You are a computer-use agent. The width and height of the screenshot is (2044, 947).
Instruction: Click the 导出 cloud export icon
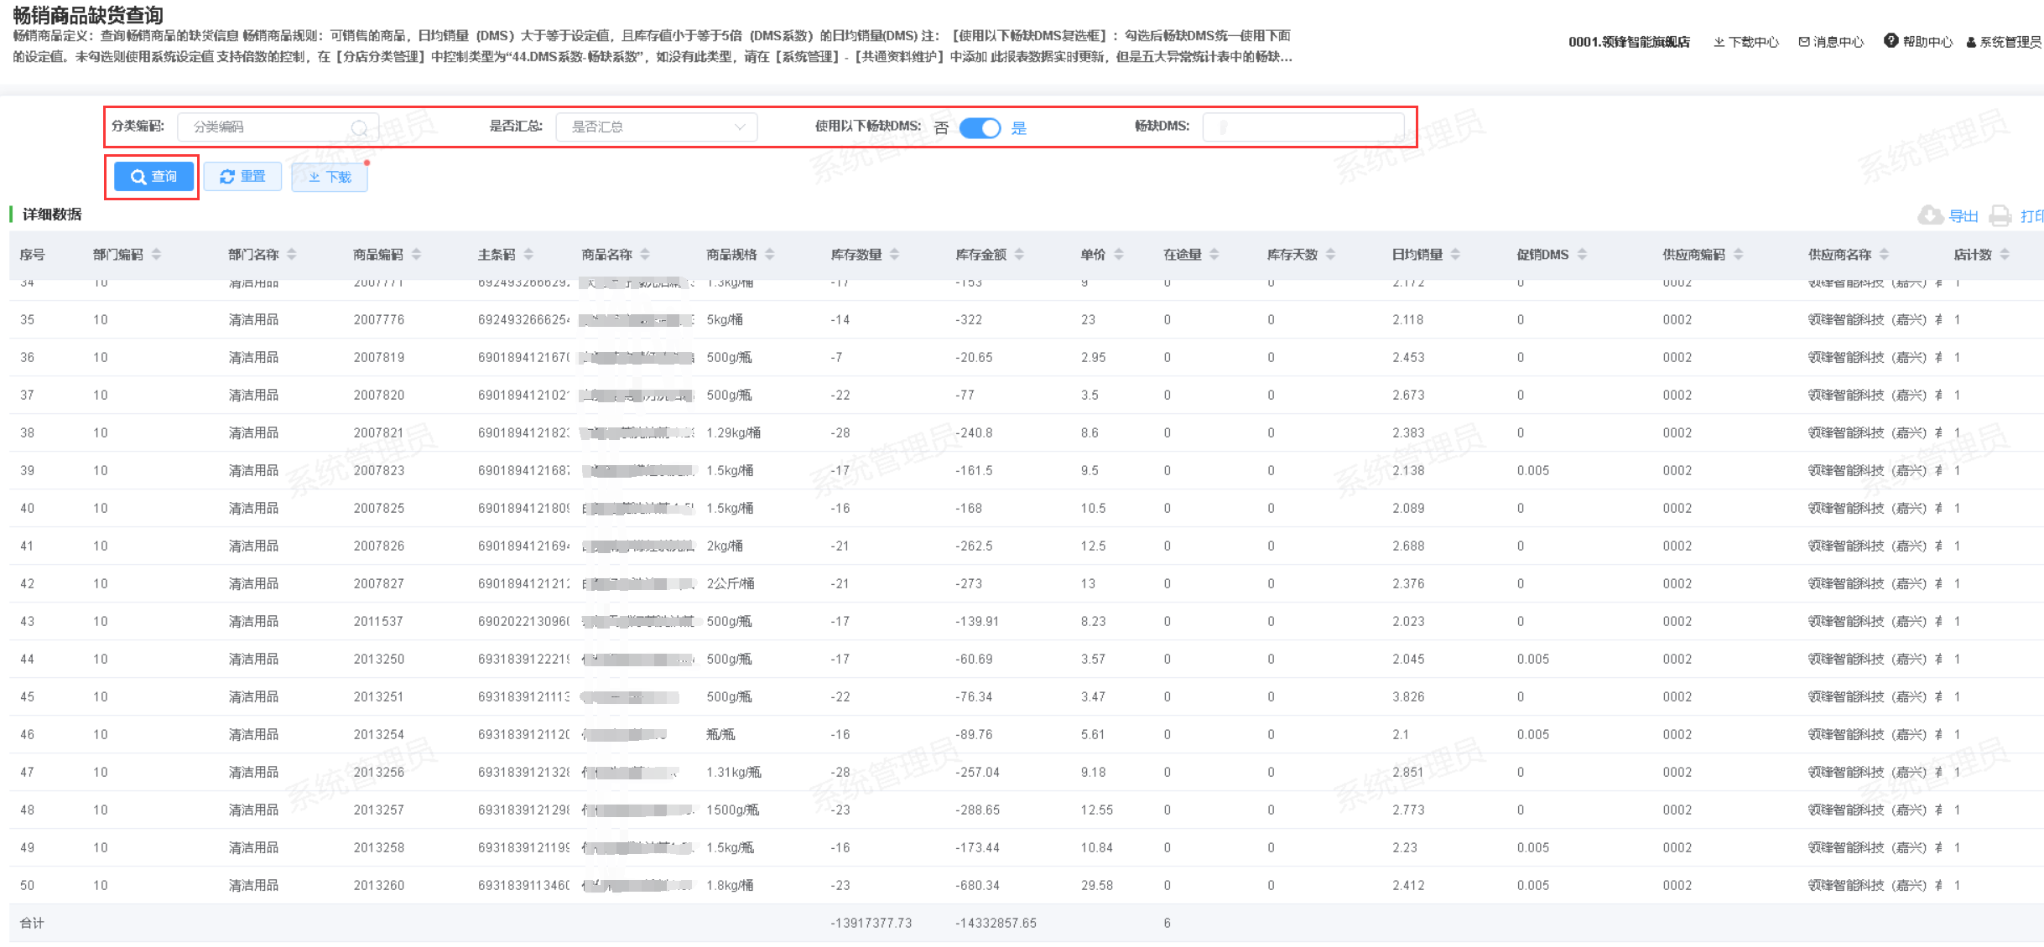click(x=1930, y=215)
